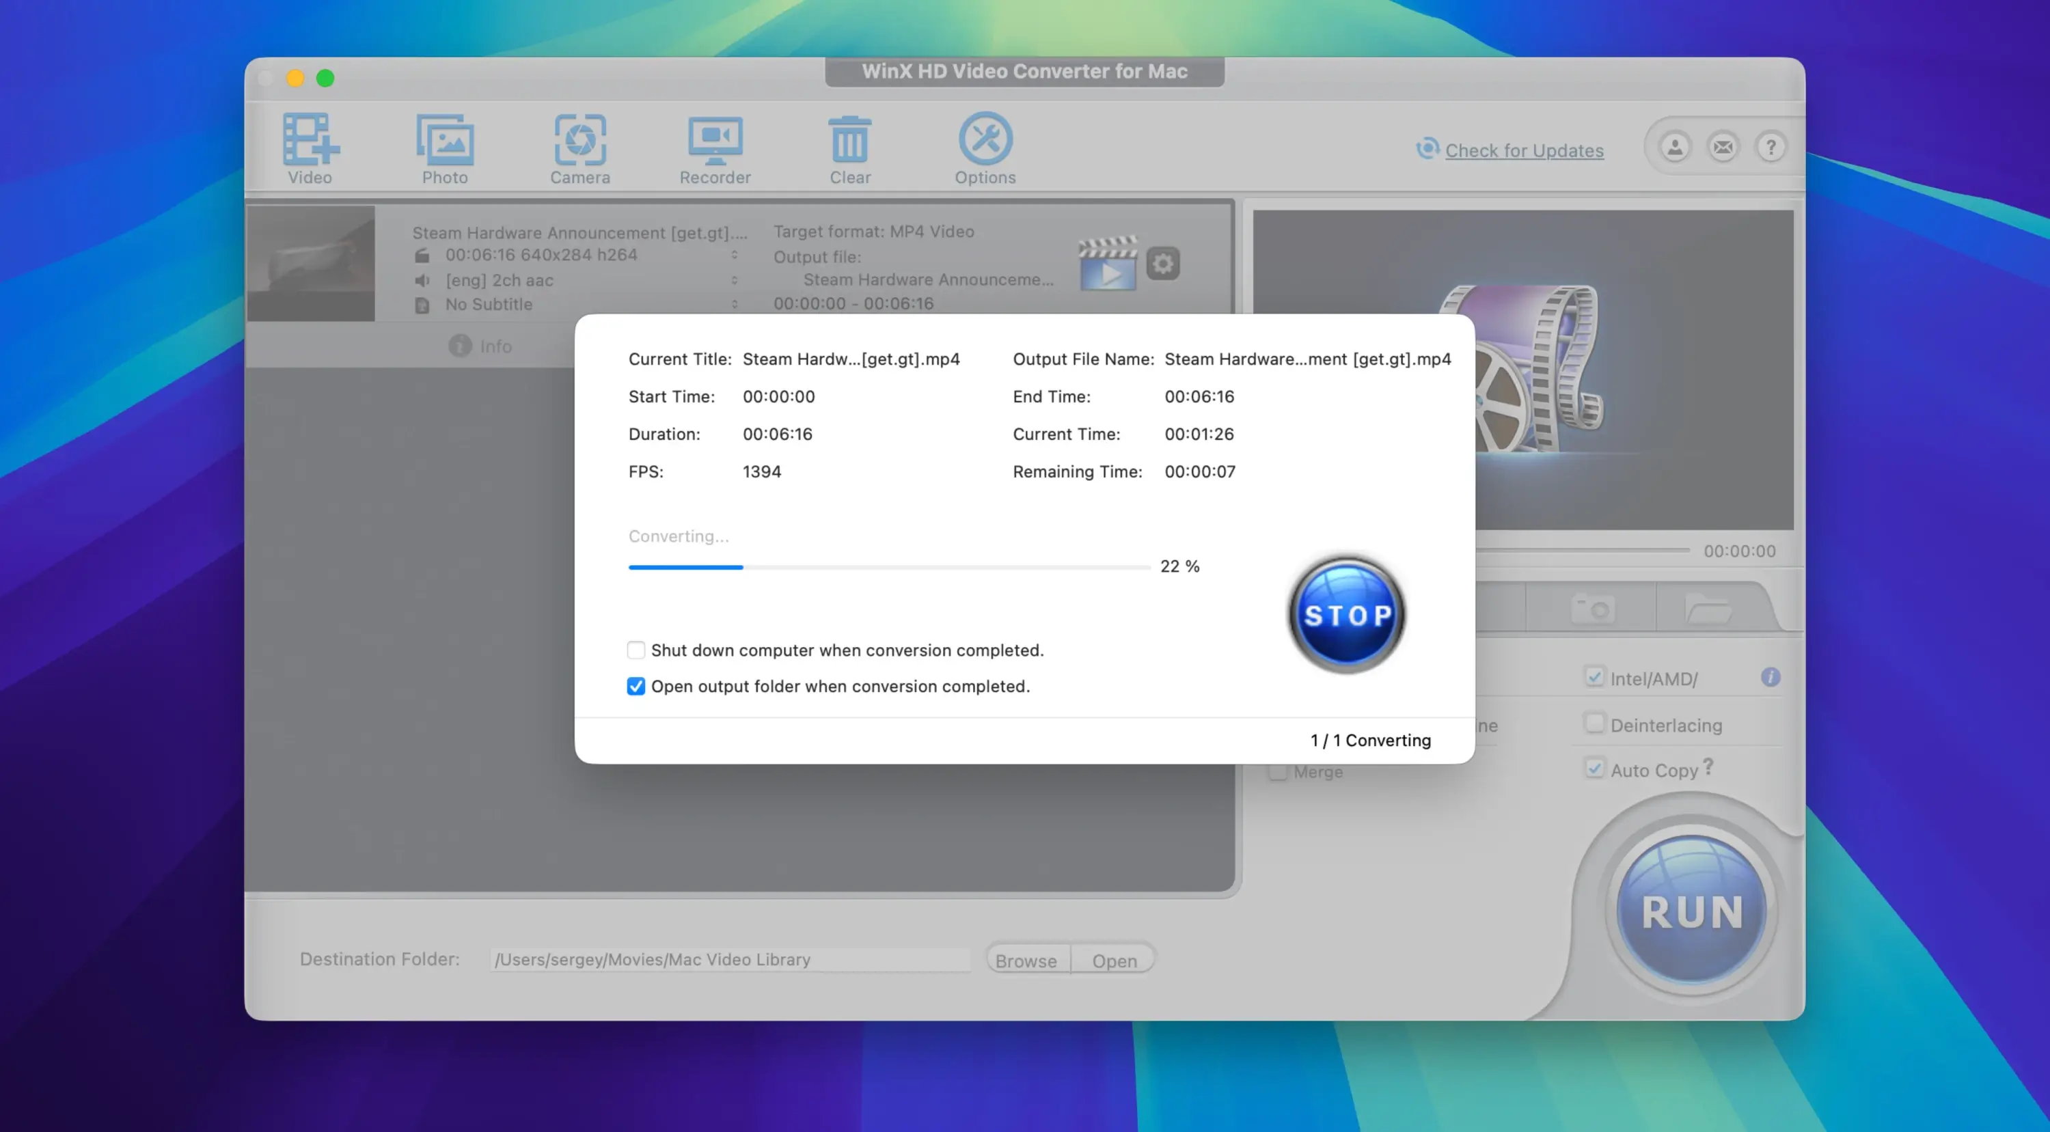
Task: Click the time range 00:00:00 - 00:06:16
Action: click(853, 303)
